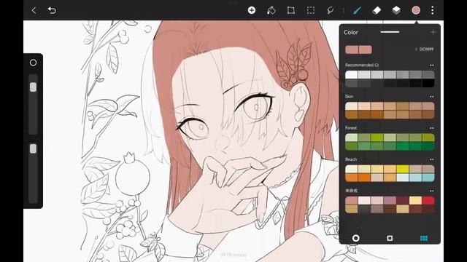This screenshot has height=262, width=467.
Task: Switch to the square color picker tab
Action: [390, 238]
